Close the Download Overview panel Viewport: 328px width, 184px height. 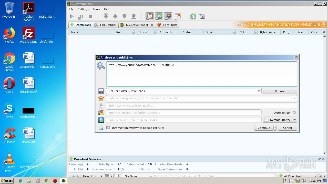(323, 159)
